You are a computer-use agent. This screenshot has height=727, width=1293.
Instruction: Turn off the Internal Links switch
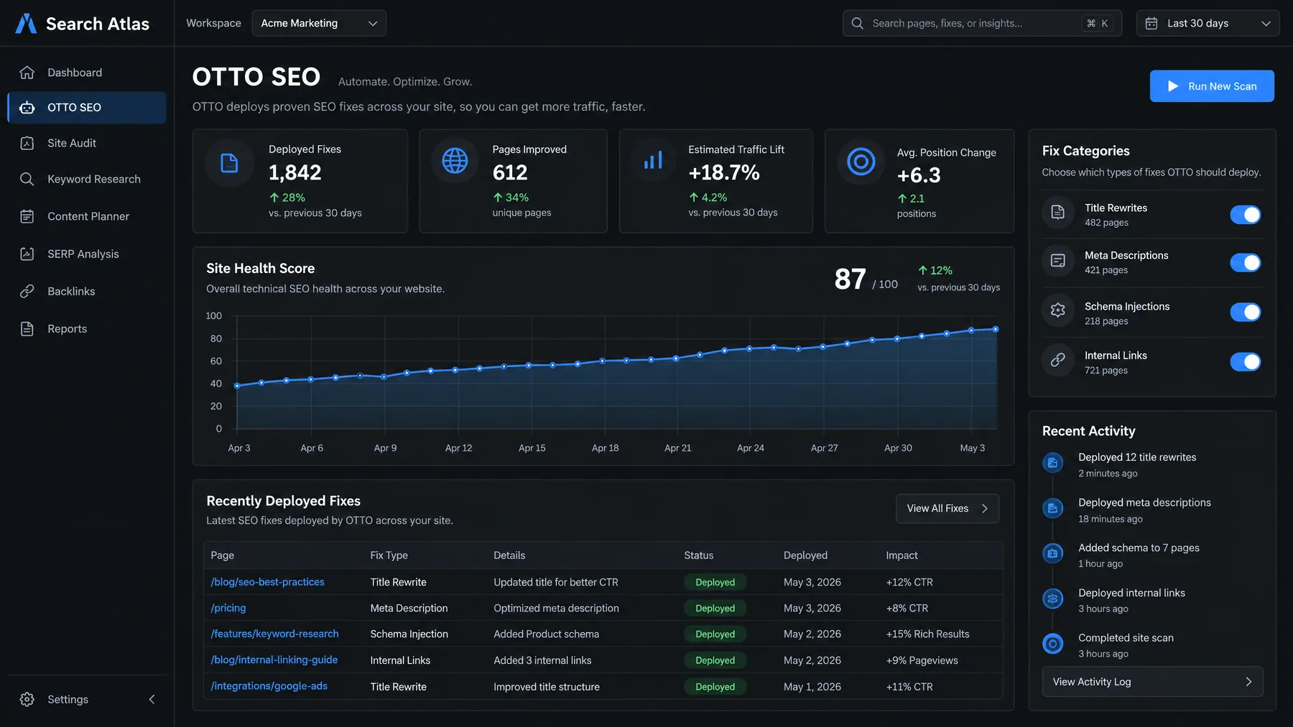(1246, 361)
